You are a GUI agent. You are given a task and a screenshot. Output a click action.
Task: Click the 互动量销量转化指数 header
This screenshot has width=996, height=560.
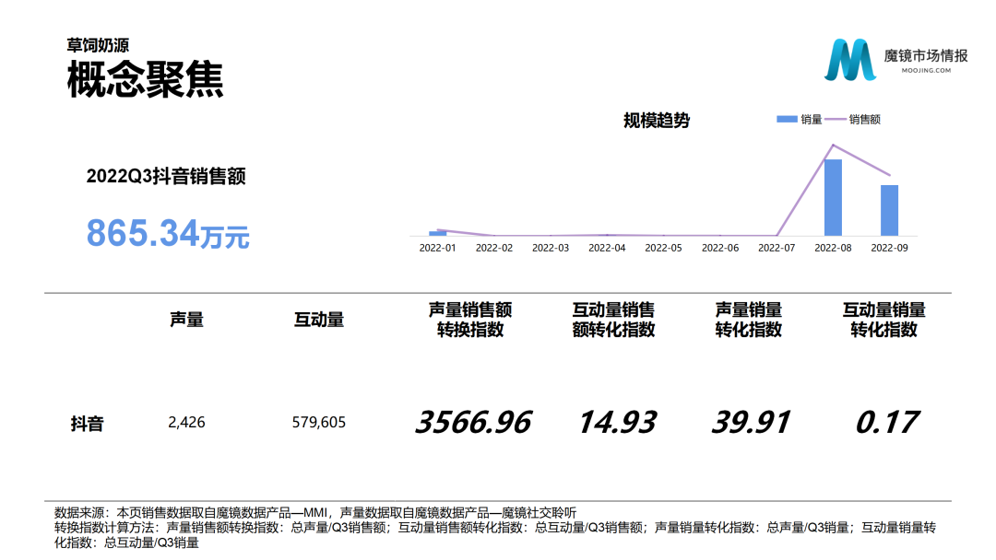[x=883, y=320]
